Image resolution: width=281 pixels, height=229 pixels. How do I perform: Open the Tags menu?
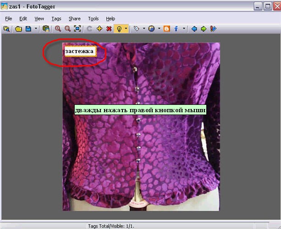pos(56,19)
